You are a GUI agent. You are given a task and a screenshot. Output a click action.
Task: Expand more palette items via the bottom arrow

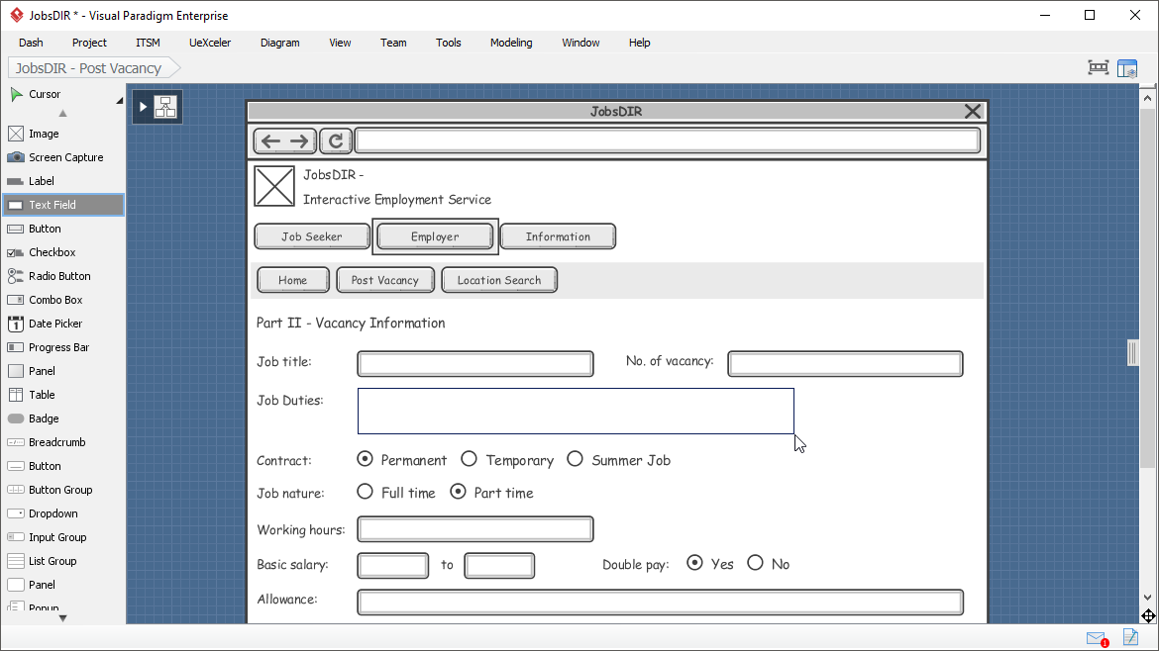[61, 617]
